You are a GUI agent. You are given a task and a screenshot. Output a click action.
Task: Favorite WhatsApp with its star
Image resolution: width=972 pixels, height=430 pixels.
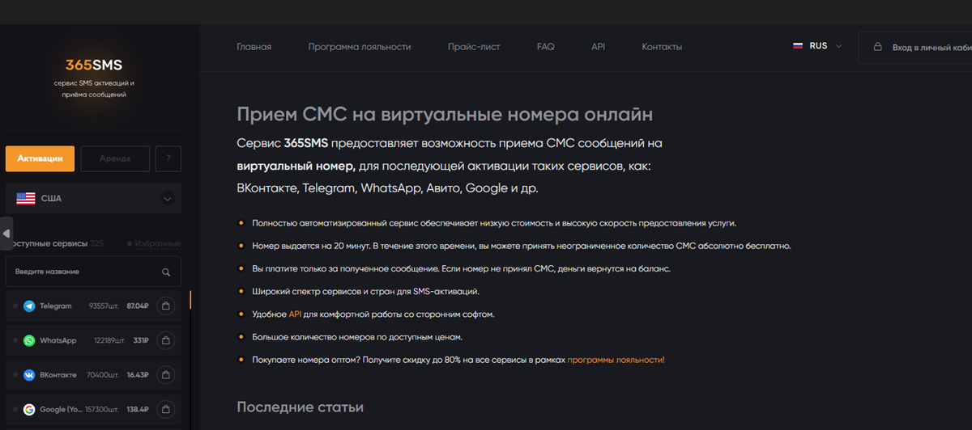pos(15,341)
